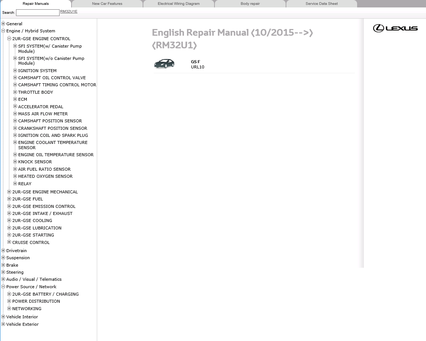The image size is (426, 341).
Task: Switch to the New Car Features tab
Action: click(x=107, y=4)
